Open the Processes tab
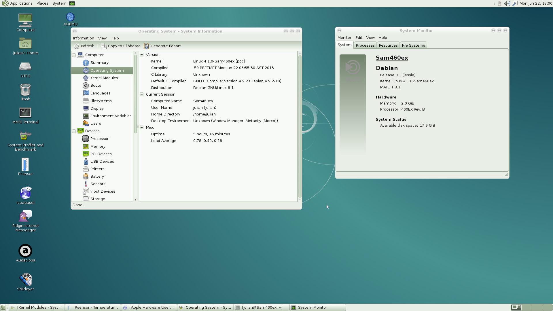Viewport: 553px width, 311px height. (365, 45)
